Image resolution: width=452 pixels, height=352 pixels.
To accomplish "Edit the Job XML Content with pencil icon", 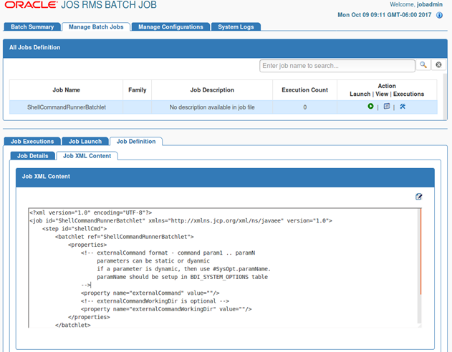I will coord(418,197).
